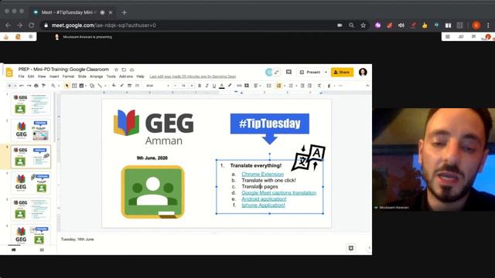Click the Bold formatting button
The height and width of the screenshot is (278, 495).
pos(200,86)
